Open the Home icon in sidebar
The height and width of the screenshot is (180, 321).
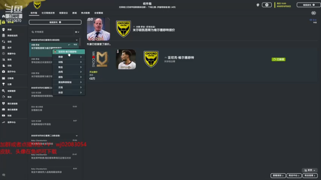(4, 16)
